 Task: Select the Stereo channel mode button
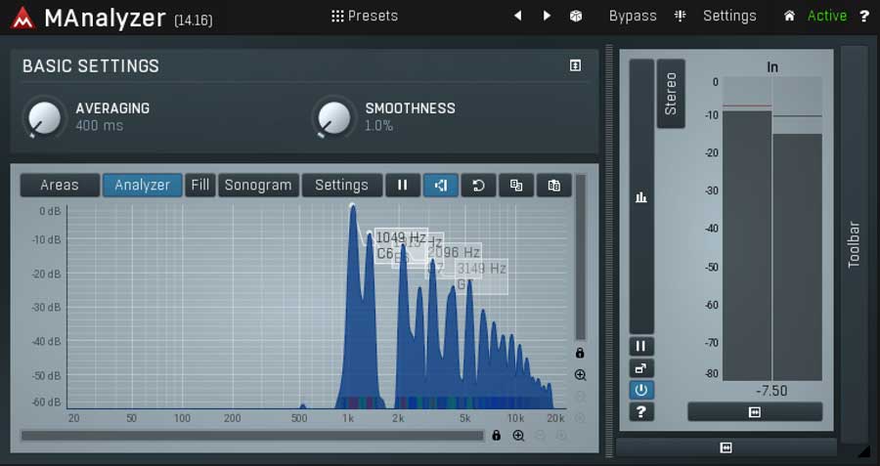pyautogui.click(x=671, y=94)
